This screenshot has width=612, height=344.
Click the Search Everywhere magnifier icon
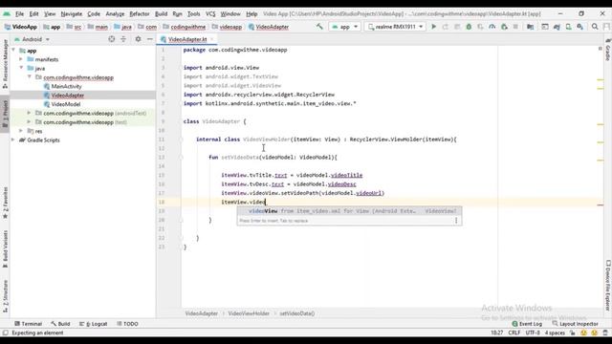tap(595, 27)
